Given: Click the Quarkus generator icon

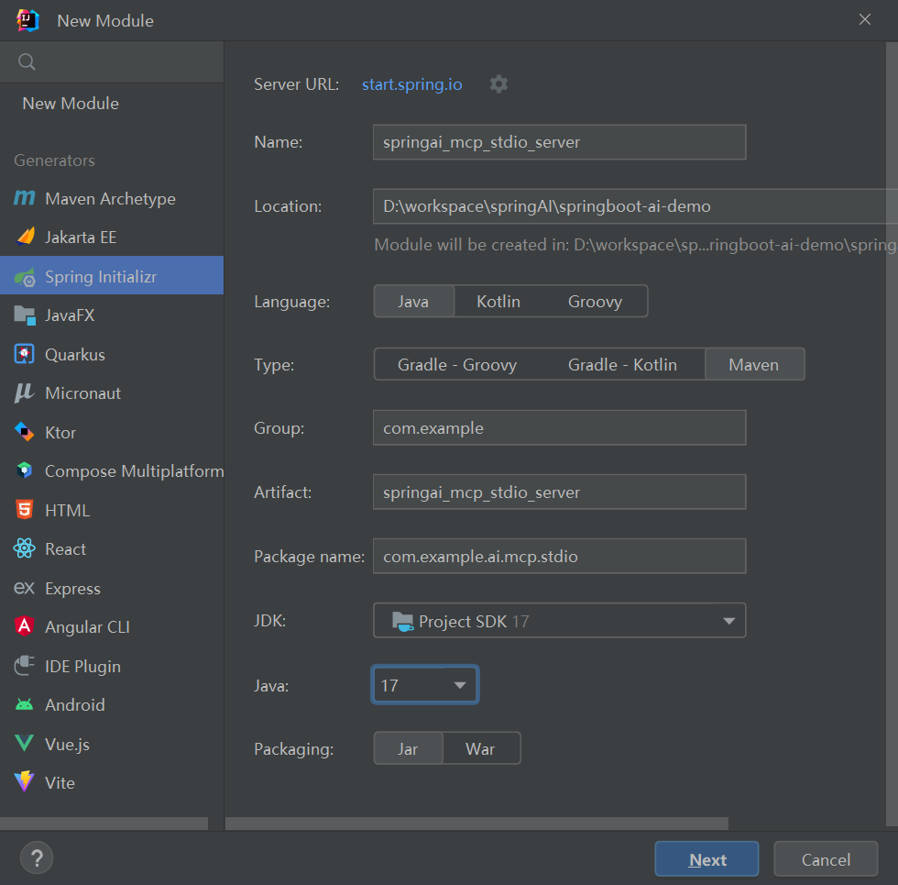Looking at the screenshot, I should [24, 355].
